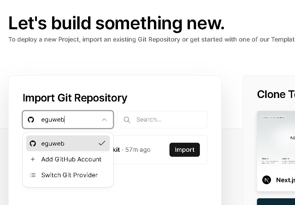This screenshot has width=295, height=205.
Task: Click the eguweb text in account combo box
Action: click(53, 120)
